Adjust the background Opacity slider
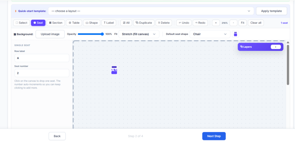The width and height of the screenshot is (295, 143). (x=91, y=34)
